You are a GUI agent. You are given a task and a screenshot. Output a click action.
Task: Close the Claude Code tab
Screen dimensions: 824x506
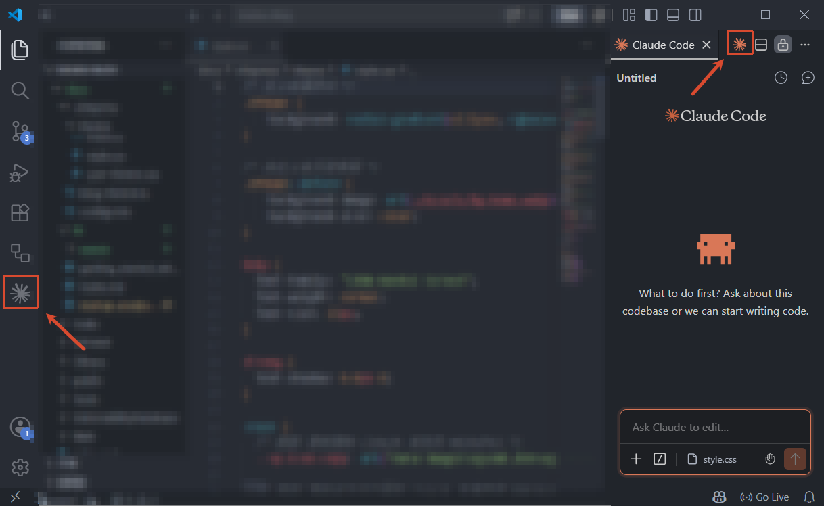click(x=706, y=45)
